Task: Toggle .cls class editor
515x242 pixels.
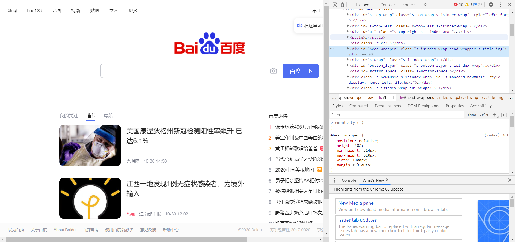Action: (484, 115)
